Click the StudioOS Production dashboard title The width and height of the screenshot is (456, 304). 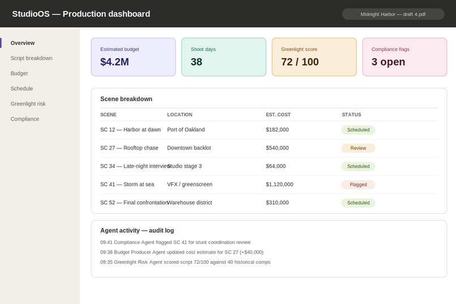[x=81, y=14]
